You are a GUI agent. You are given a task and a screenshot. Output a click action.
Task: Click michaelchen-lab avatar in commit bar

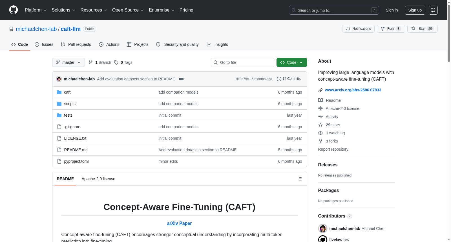pos(59,79)
